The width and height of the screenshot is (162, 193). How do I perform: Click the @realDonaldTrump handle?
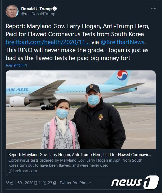[x=38, y=14]
